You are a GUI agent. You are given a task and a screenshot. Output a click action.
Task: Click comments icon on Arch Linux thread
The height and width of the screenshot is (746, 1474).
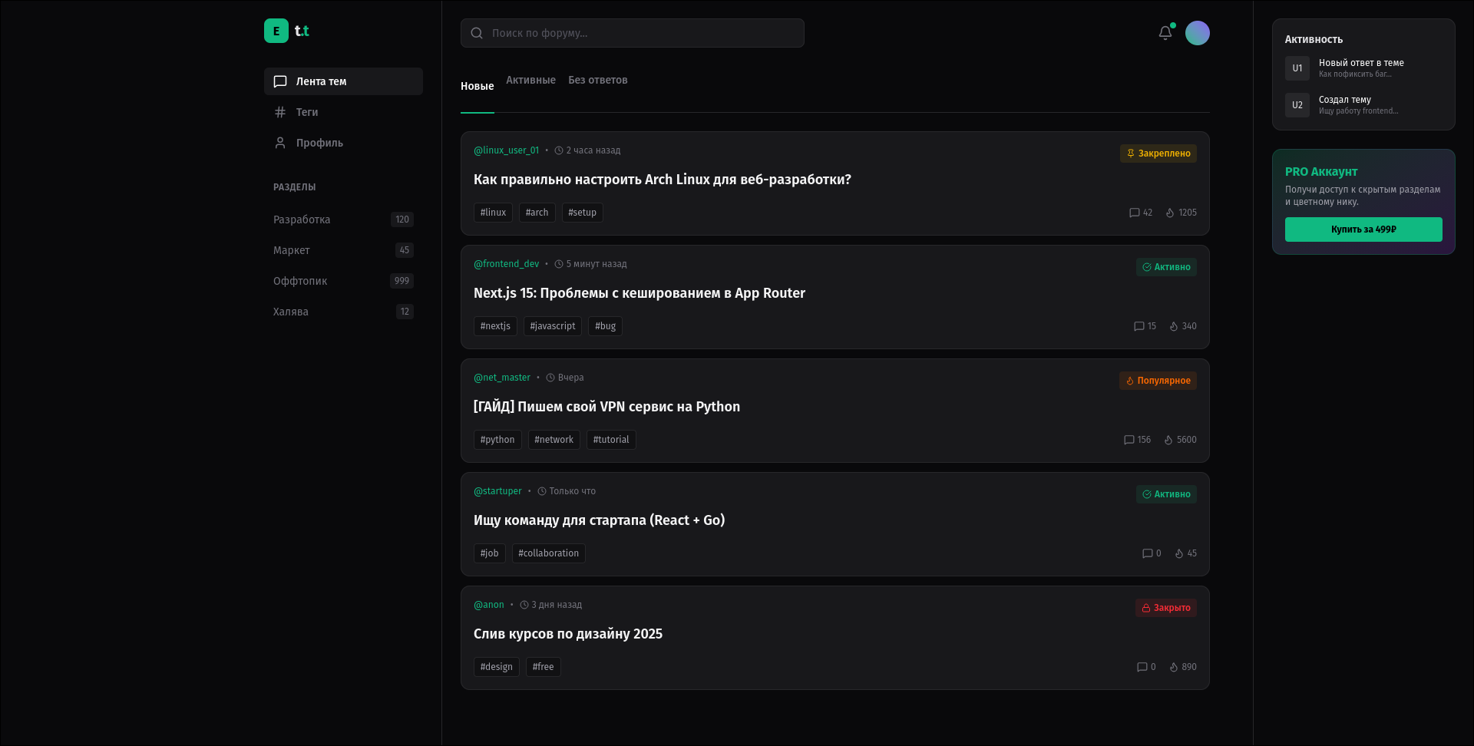tap(1134, 213)
